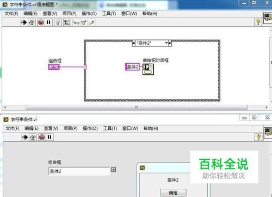Click the case selector terminal on structure border
This screenshot has height=197, width=272.
pos(85,67)
